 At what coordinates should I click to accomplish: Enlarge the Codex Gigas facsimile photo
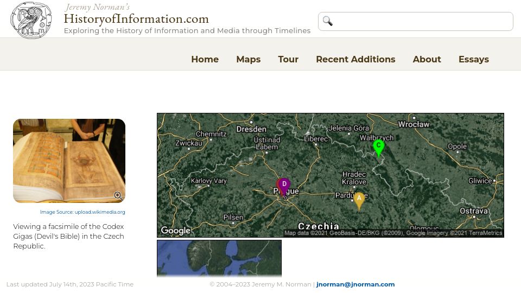(x=69, y=161)
